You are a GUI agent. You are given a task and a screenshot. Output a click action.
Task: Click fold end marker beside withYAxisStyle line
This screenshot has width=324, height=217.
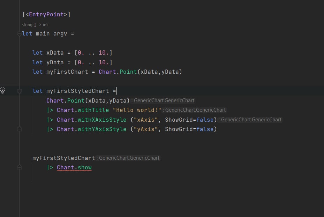[x=20, y=129]
